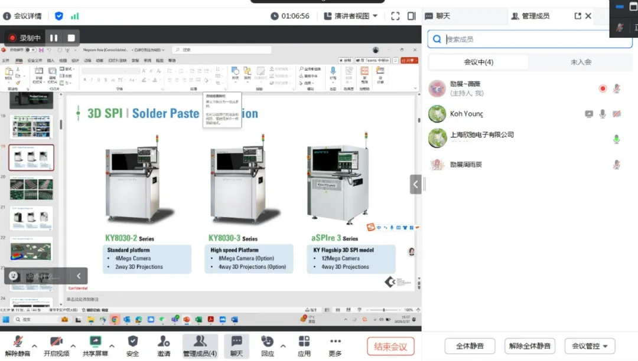Enter fullscreen with the expand-corners icon
This screenshot has width=638, height=361.
tap(395, 16)
